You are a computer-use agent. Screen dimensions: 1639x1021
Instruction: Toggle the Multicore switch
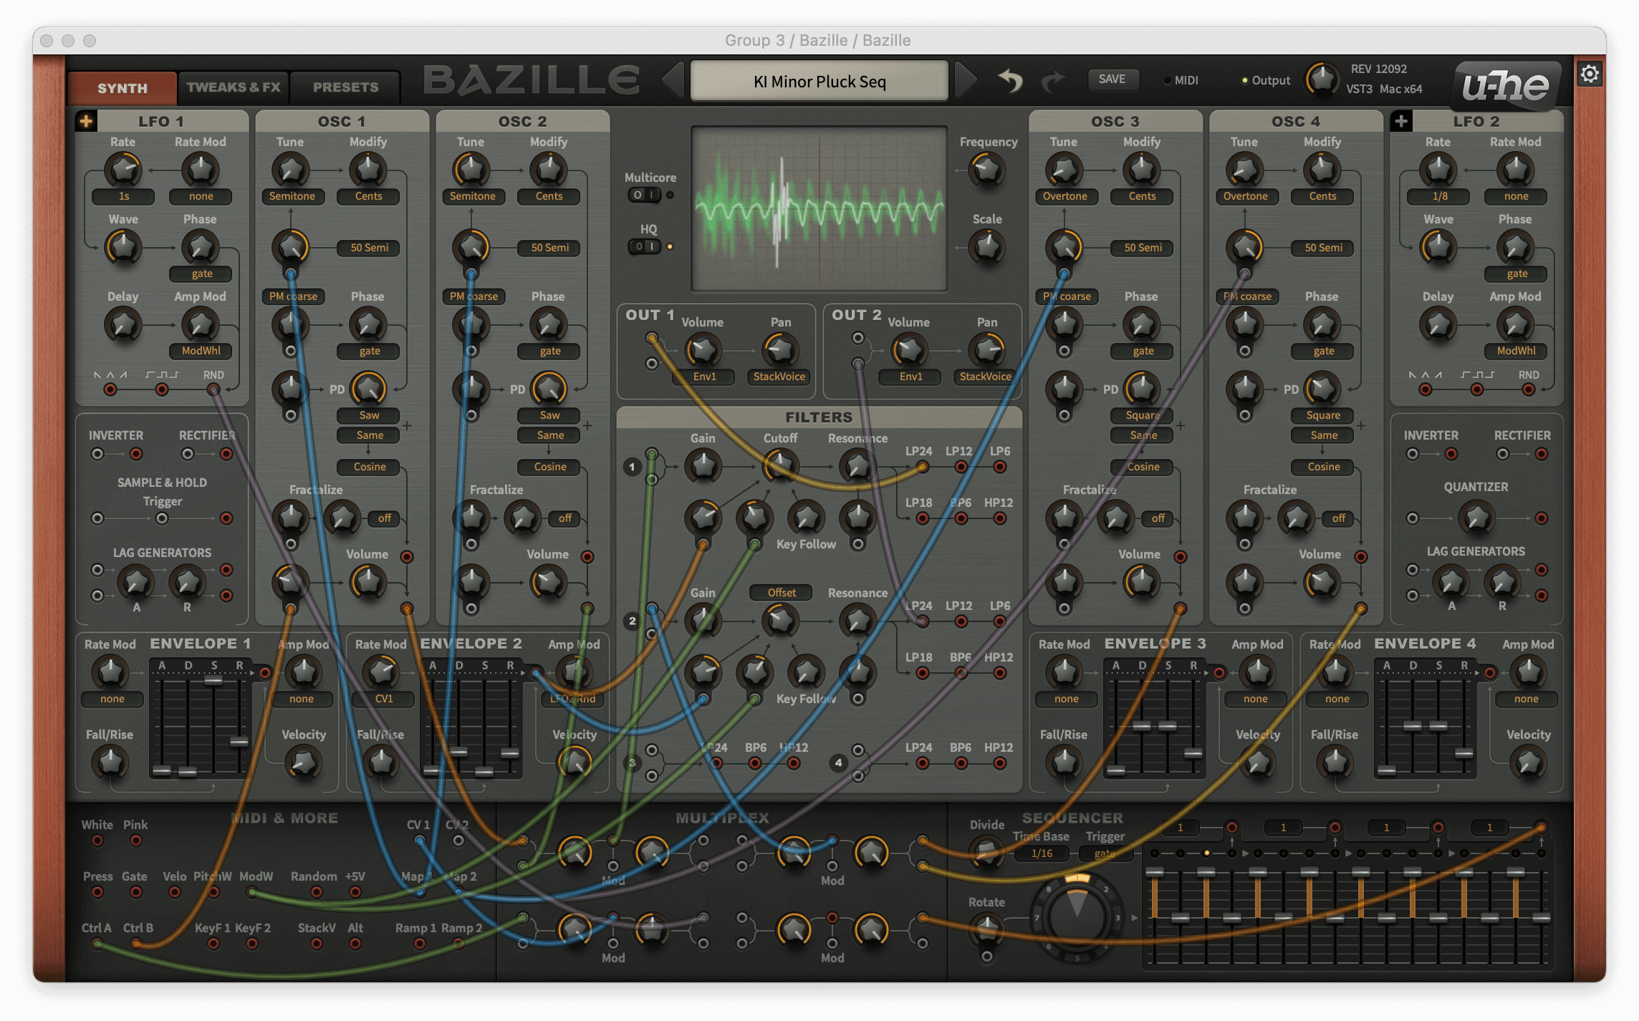coord(645,195)
